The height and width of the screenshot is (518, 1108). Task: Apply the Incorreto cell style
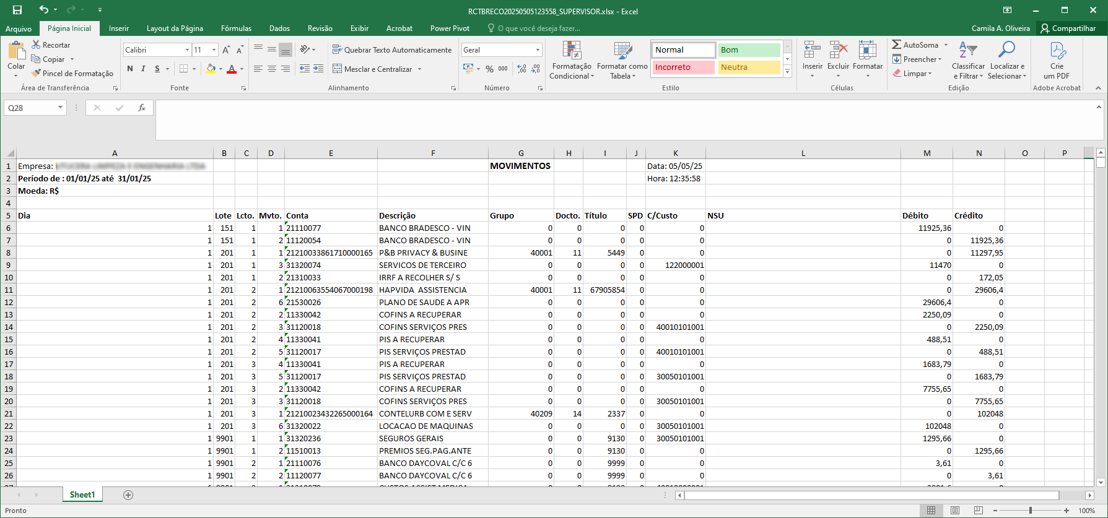point(684,67)
